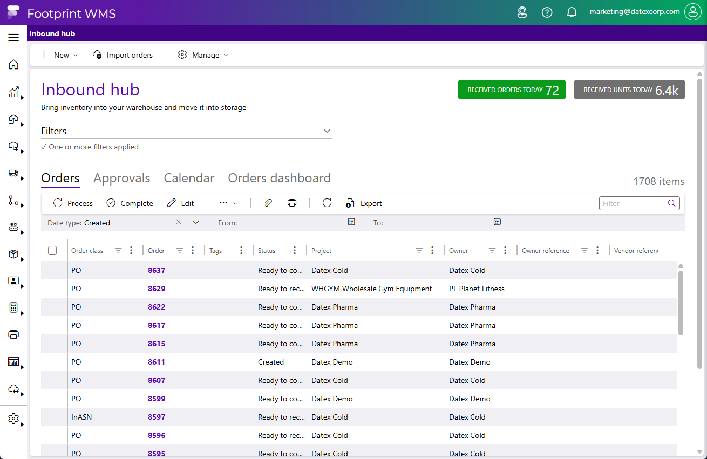707x459 pixels.
Task: Click the attachment paperclip icon in toolbar
Action: click(x=268, y=203)
